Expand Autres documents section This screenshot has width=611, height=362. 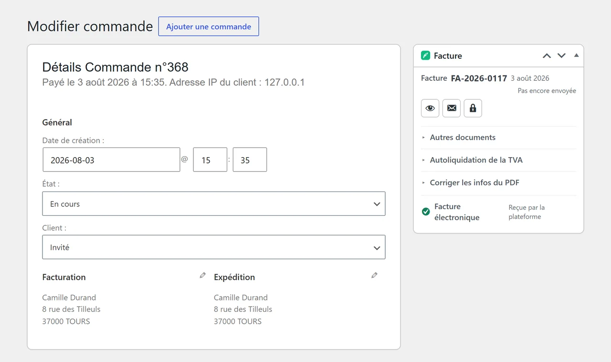(498, 138)
